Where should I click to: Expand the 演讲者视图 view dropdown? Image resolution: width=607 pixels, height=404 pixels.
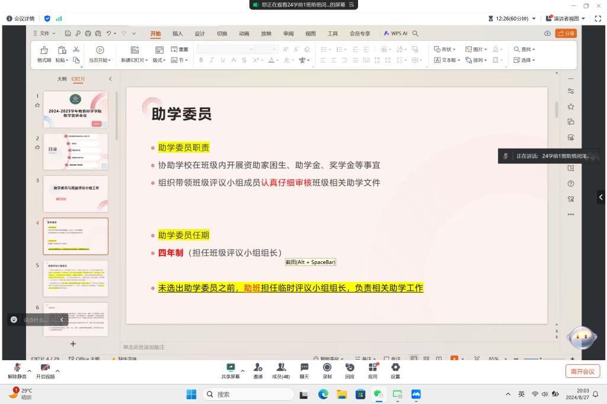pyautogui.click(x=566, y=18)
